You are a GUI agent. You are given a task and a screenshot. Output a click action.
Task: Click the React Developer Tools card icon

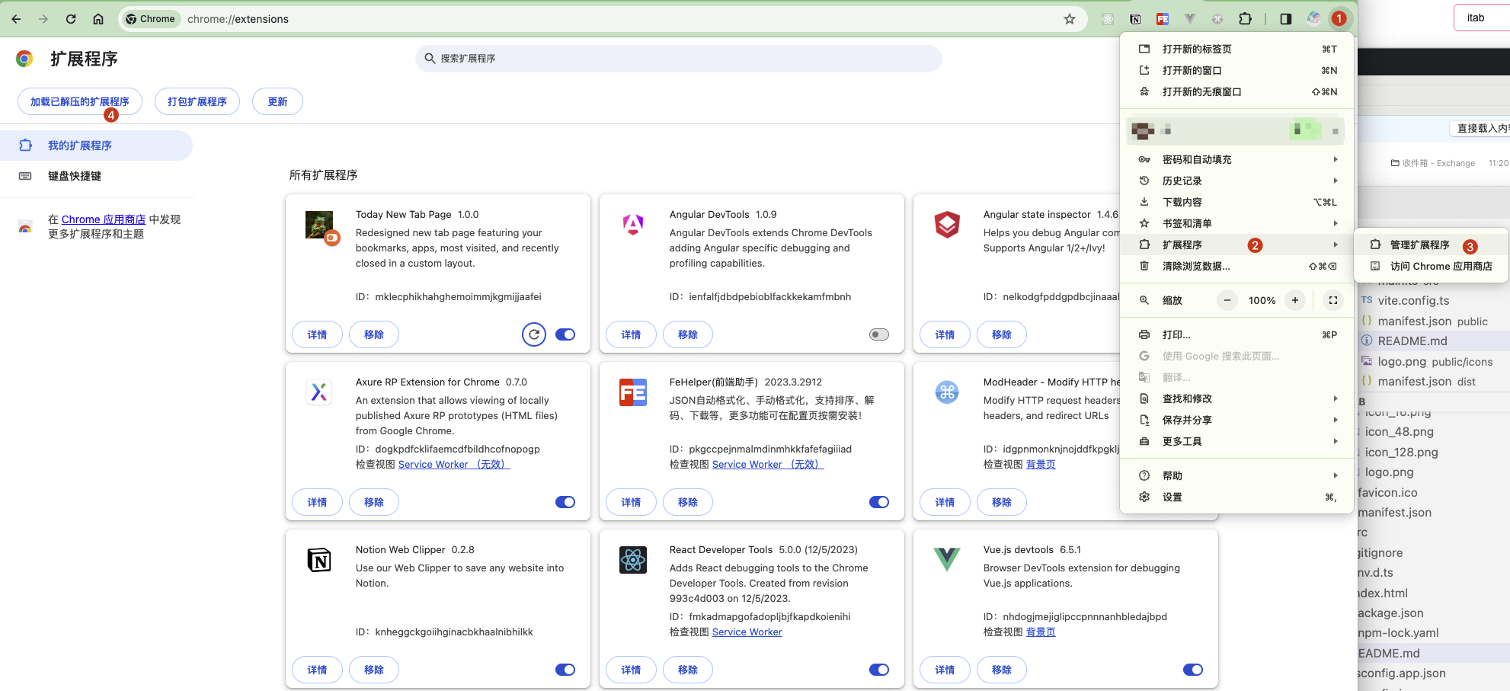pos(633,560)
